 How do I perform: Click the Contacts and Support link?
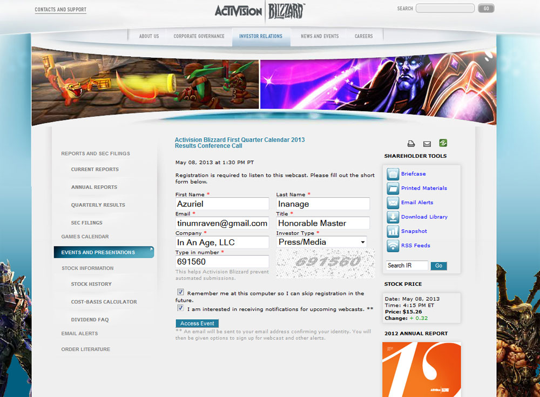point(60,10)
